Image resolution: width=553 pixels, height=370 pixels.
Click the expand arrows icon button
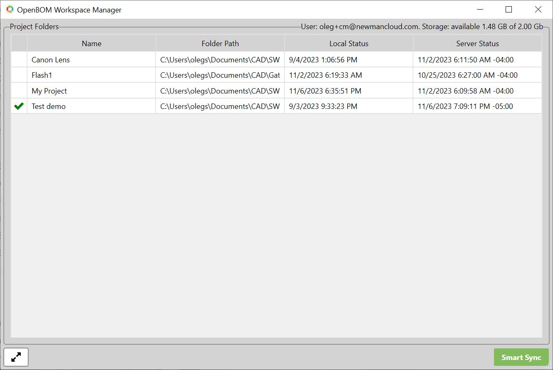coord(16,357)
